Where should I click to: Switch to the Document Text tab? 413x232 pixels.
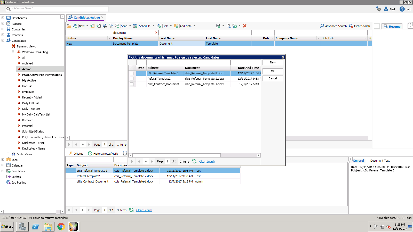pyautogui.click(x=380, y=161)
